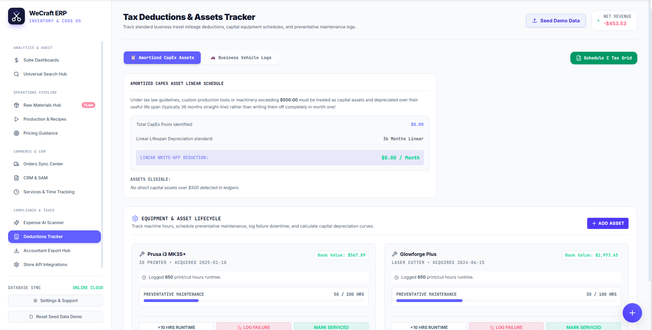652x330 pixels.
Task: Click the document icon in Schedule C Tax Grid
Action: click(579, 58)
